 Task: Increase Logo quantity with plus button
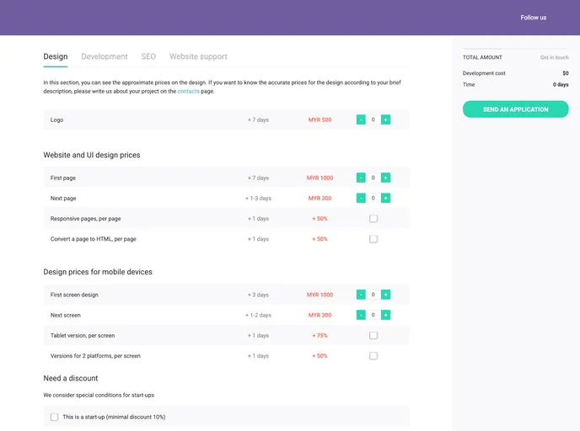(x=385, y=120)
